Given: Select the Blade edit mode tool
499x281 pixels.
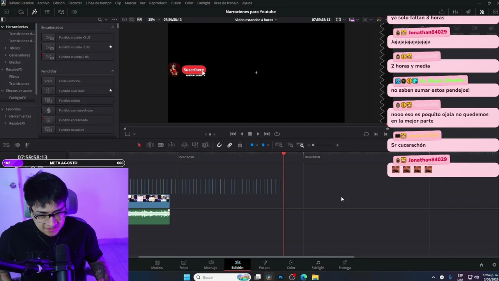Looking at the screenshot, I should [161, 145].
